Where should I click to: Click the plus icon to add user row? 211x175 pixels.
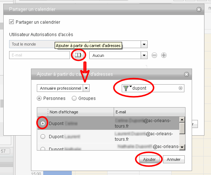[164, 55]
